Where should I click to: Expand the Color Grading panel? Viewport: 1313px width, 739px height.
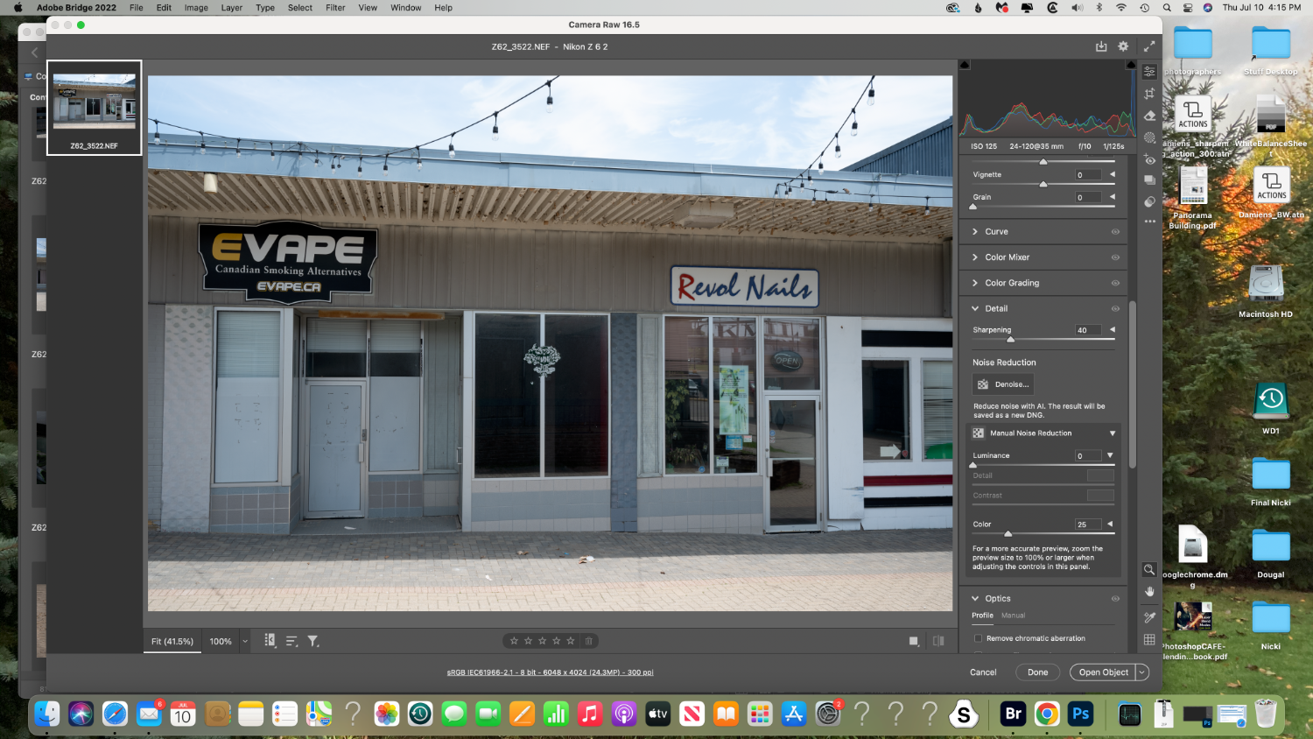(975, 283)
